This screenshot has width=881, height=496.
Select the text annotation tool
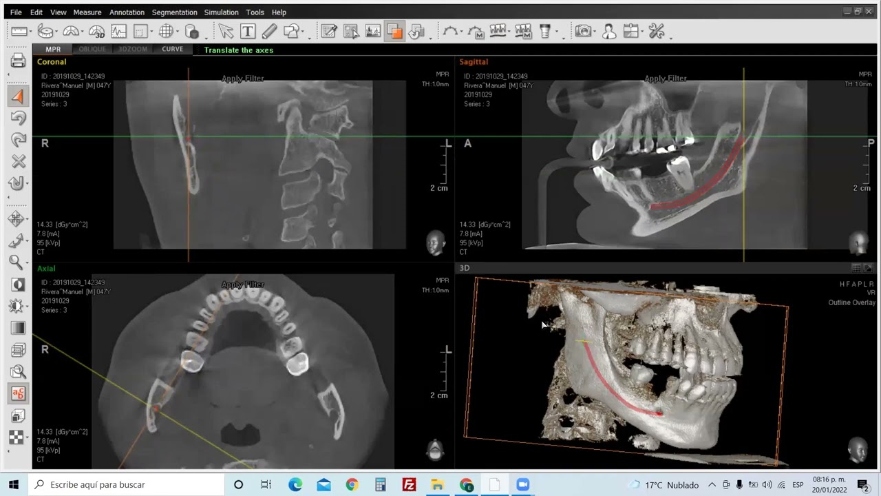pos(248,31)
